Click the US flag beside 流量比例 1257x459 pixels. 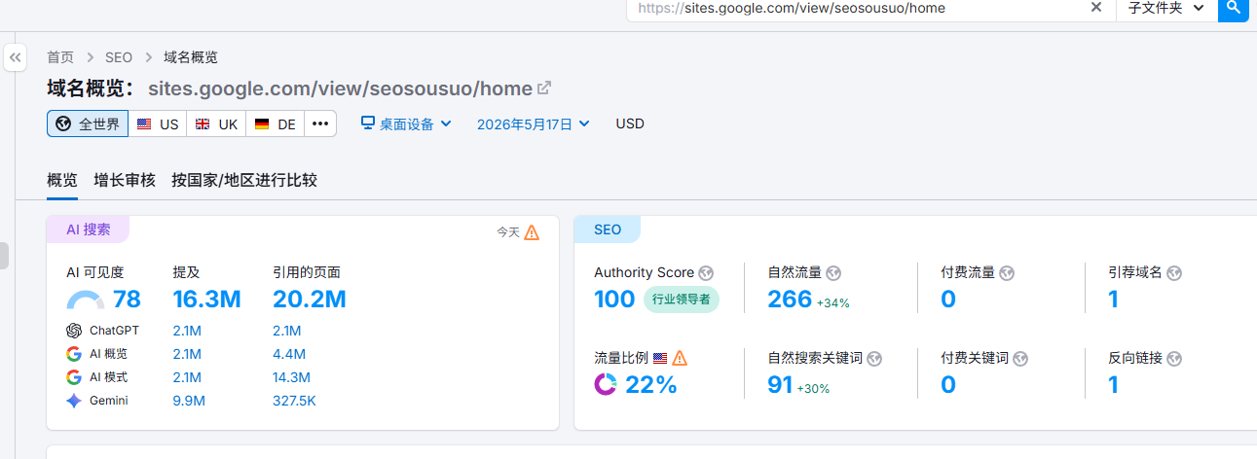tap(660, 358)
